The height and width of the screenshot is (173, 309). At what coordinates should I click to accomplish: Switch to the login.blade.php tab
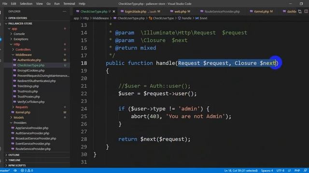(140, 12)
